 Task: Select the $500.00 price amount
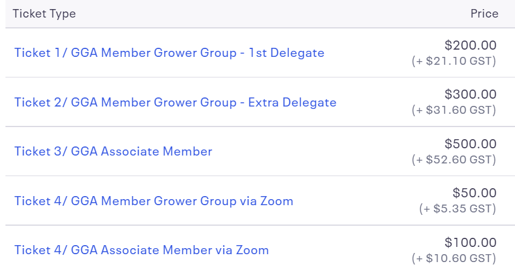470,144
